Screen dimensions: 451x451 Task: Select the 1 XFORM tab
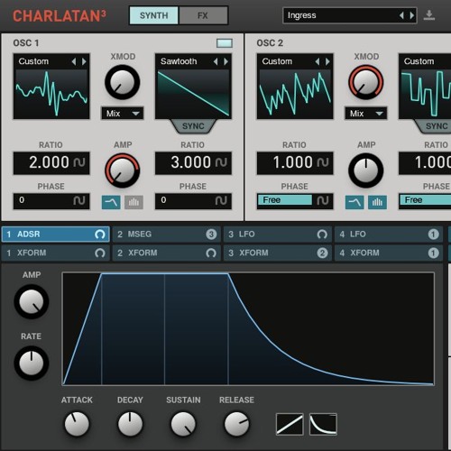pos(55,253)
